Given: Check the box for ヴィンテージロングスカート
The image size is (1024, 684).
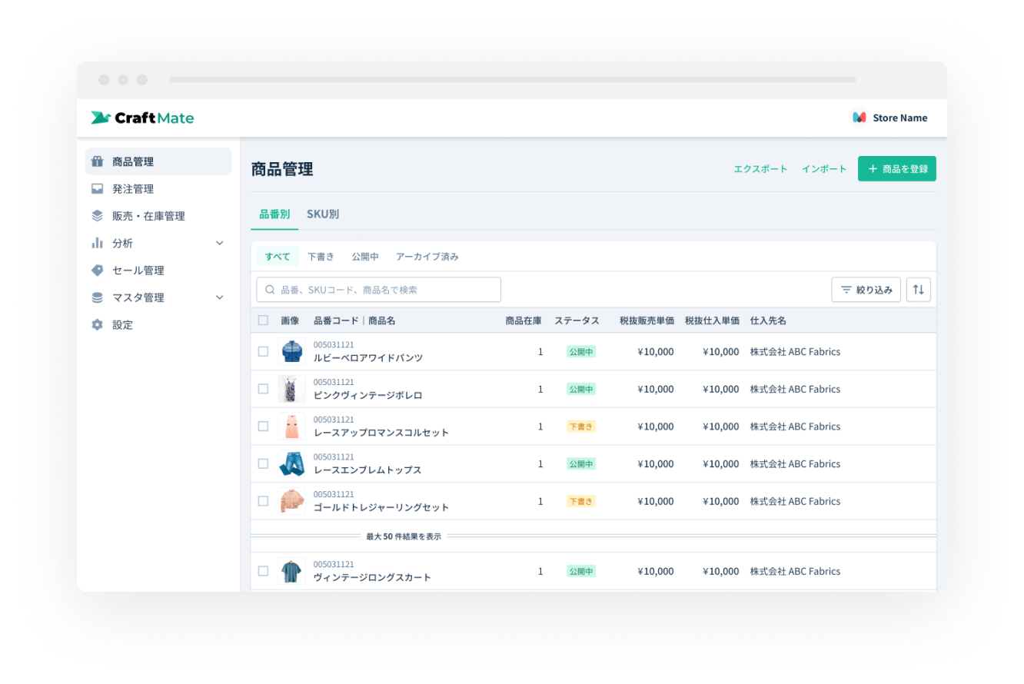Looking at the screenshot, I should pyautogui.click(x=263, y=571).
